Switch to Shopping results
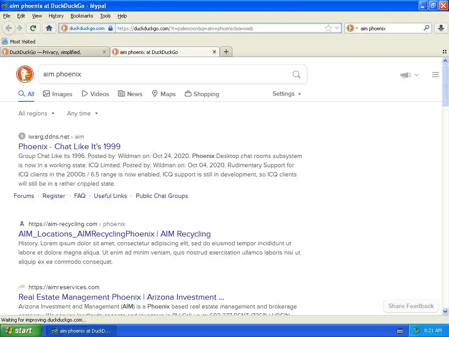This screenshot has height=337, width=449. tap(202, 94)
